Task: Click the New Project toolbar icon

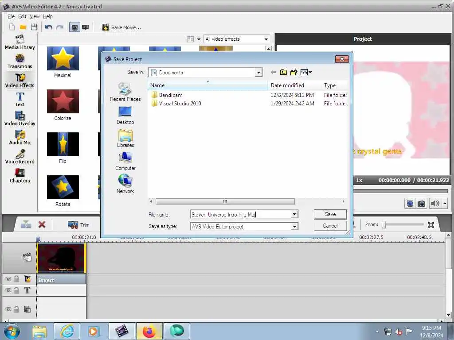Action: pos(12,27)
